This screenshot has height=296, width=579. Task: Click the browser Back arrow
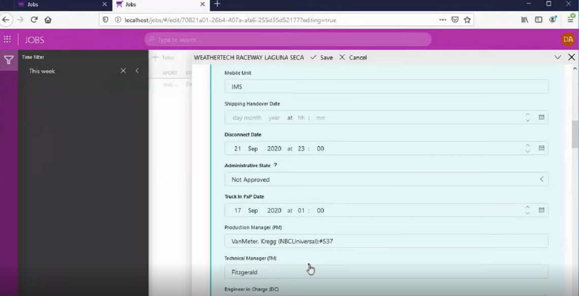pos(6,20)
